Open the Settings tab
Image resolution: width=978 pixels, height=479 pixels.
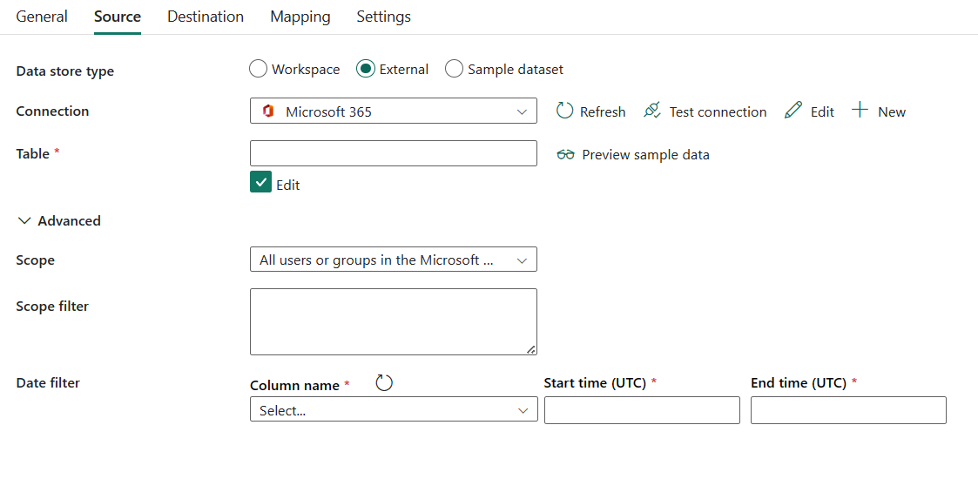click(383, 17)
